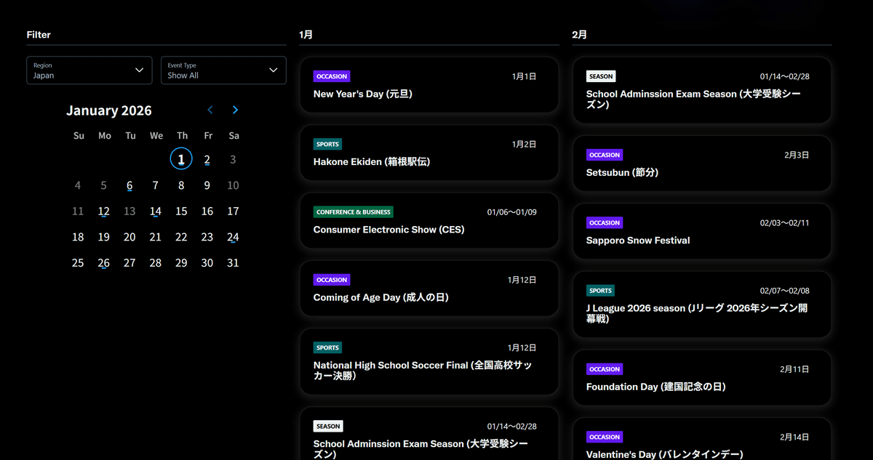The height and width of the screenshot is (460, 873).
Task: Go to previous month with left chevron
Action: pyautogui.click(x=210, y=110)
